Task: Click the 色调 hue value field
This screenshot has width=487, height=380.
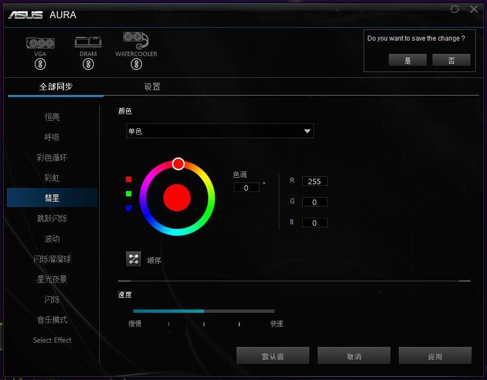Action: pyautogui.click(x=247, y=187)
